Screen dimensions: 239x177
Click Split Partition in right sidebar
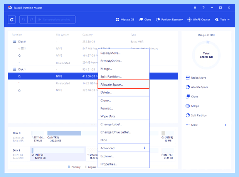tap(196, 115)
